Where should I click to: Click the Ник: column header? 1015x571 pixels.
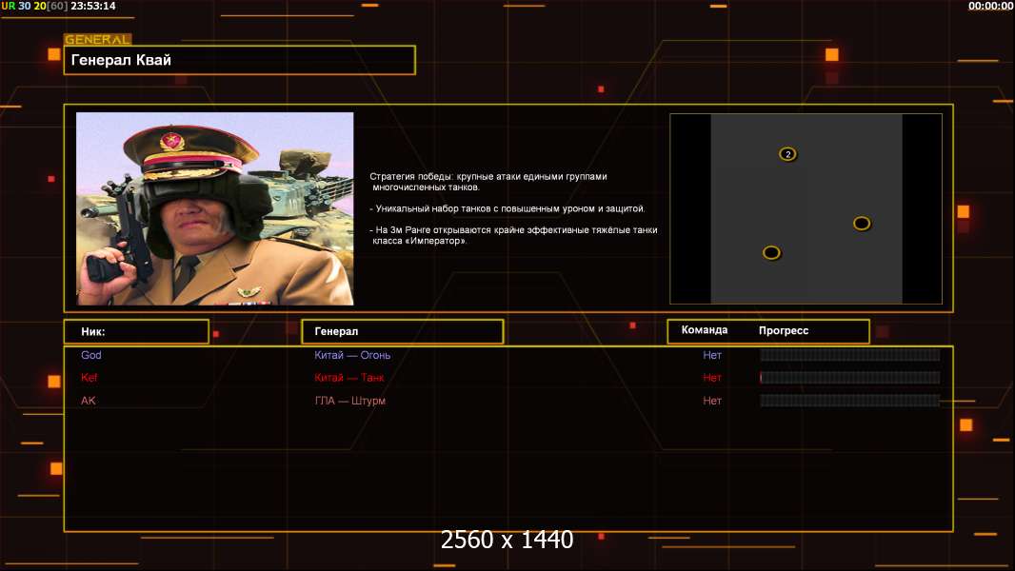(136, 331)
